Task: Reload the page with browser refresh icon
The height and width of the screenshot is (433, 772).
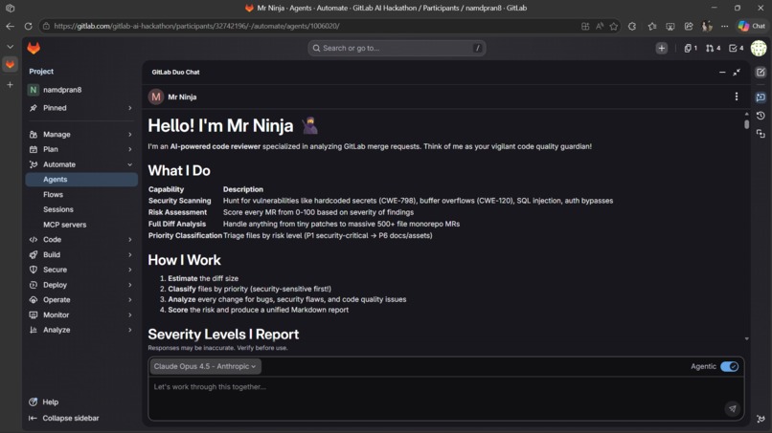Action: point(28,26)
